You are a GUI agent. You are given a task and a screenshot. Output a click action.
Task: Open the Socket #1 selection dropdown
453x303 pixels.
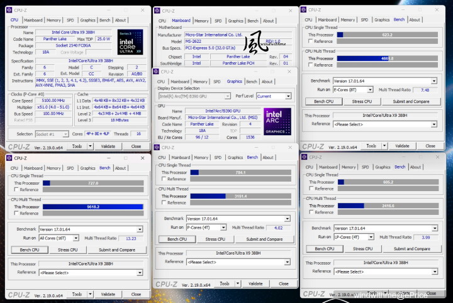tap(52, 134)
